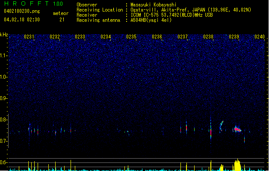Click the HROFFT 1.0.0 title text

(x=33, y=3)
